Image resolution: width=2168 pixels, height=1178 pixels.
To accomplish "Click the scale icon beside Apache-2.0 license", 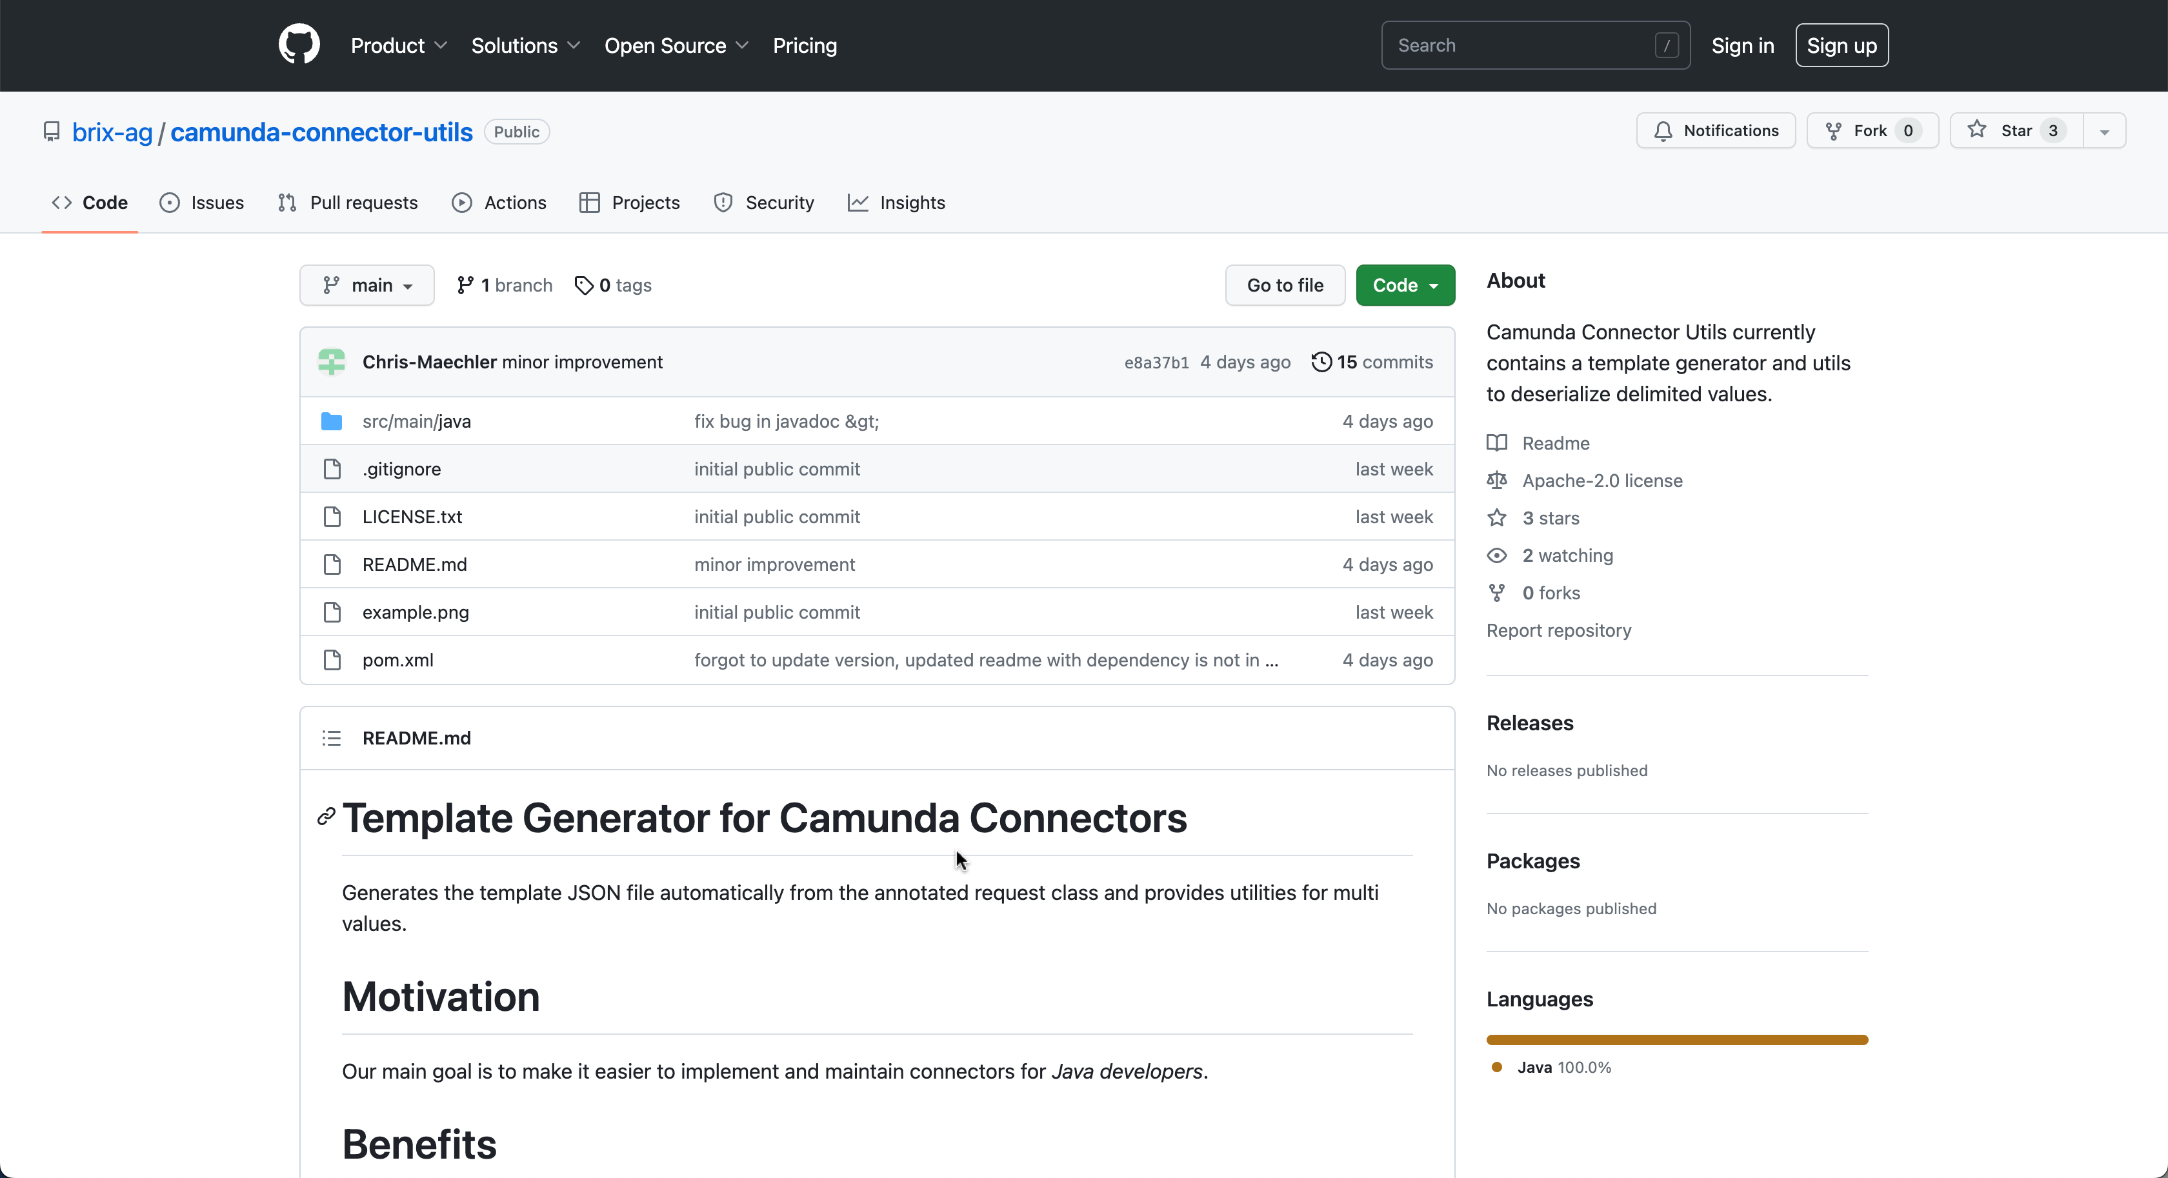I will (1496, 481).
